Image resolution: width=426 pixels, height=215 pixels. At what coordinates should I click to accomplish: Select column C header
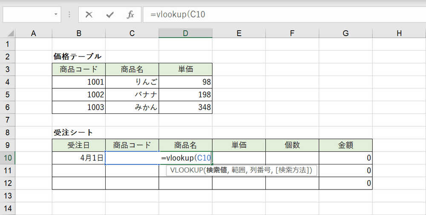(x=132, y=33)
